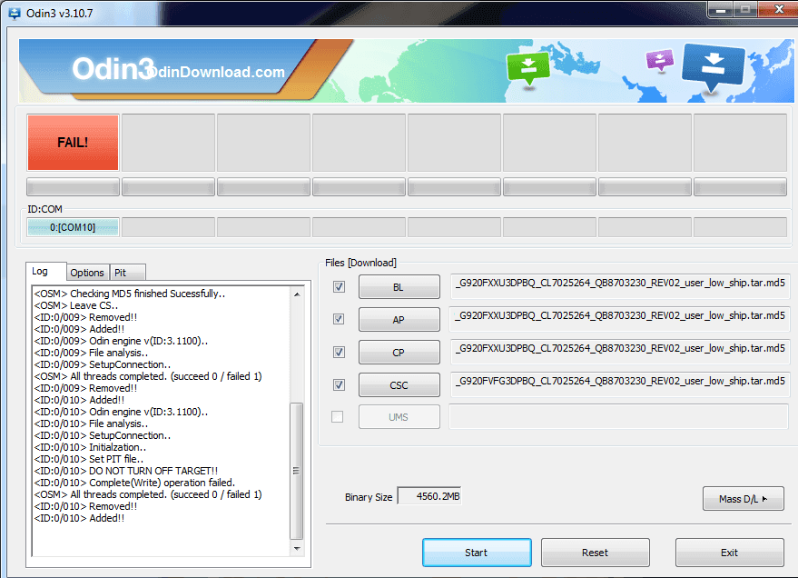Screen dimensions: 798x578
Task: Click log line "<ID:0/010> File analysis.."
Action: (91, 424)
